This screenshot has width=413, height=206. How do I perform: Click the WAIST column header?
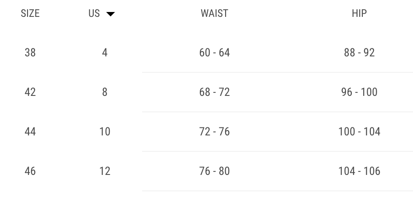pyautogui.click(x=214, y=13)
